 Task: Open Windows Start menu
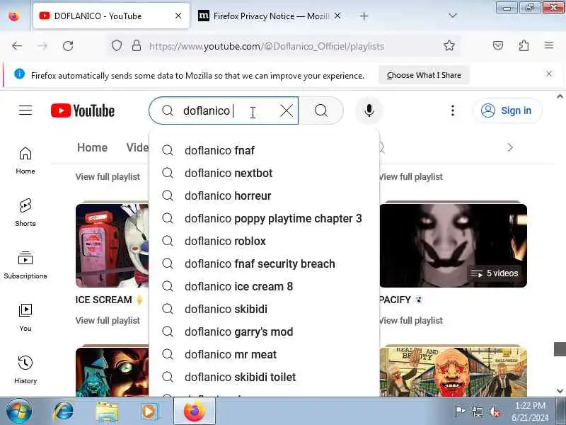tap(19, 412)
